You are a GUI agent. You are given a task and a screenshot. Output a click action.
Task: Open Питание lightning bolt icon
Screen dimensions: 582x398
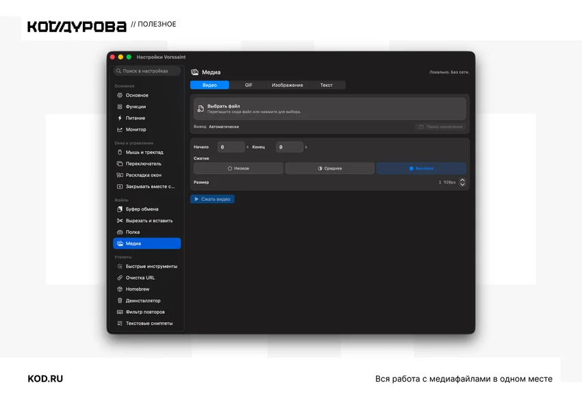click(120, 118)
